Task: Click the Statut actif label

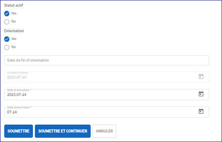Action: click(x=14, y=5)
